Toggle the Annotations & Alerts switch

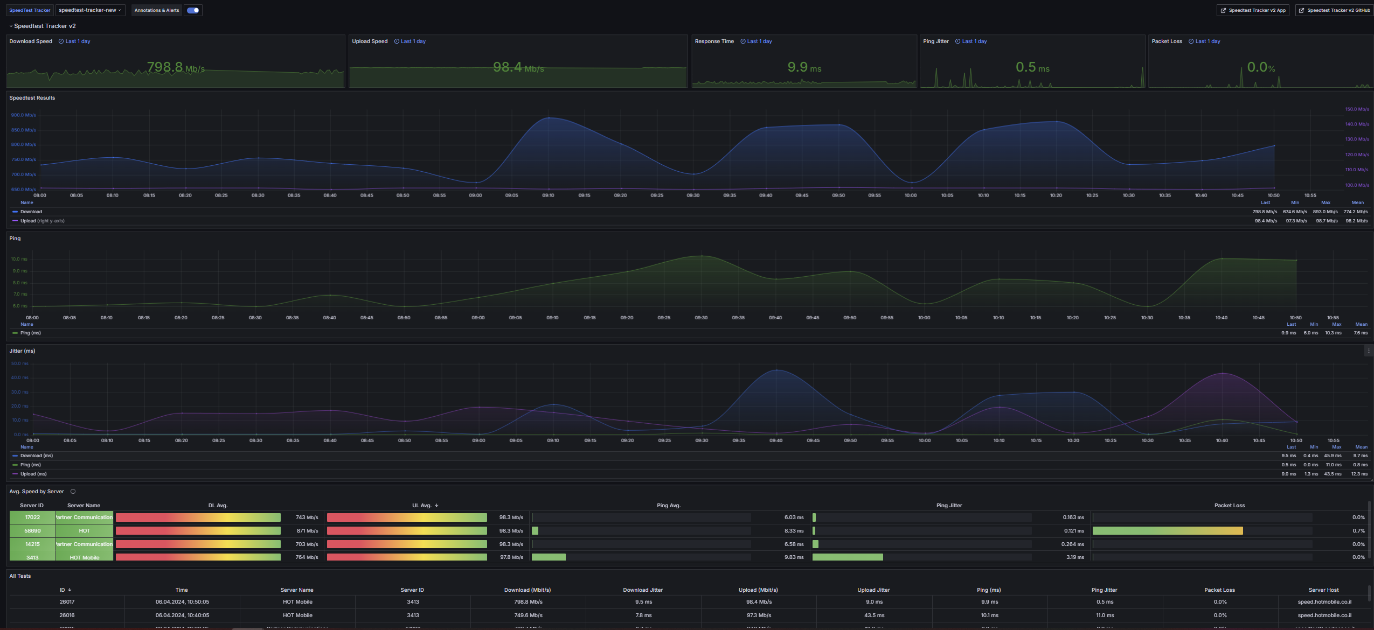[x=193, y=10]
